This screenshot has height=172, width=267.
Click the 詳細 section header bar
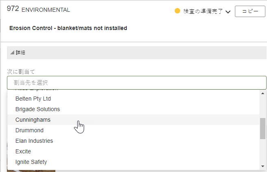point(137,53)
